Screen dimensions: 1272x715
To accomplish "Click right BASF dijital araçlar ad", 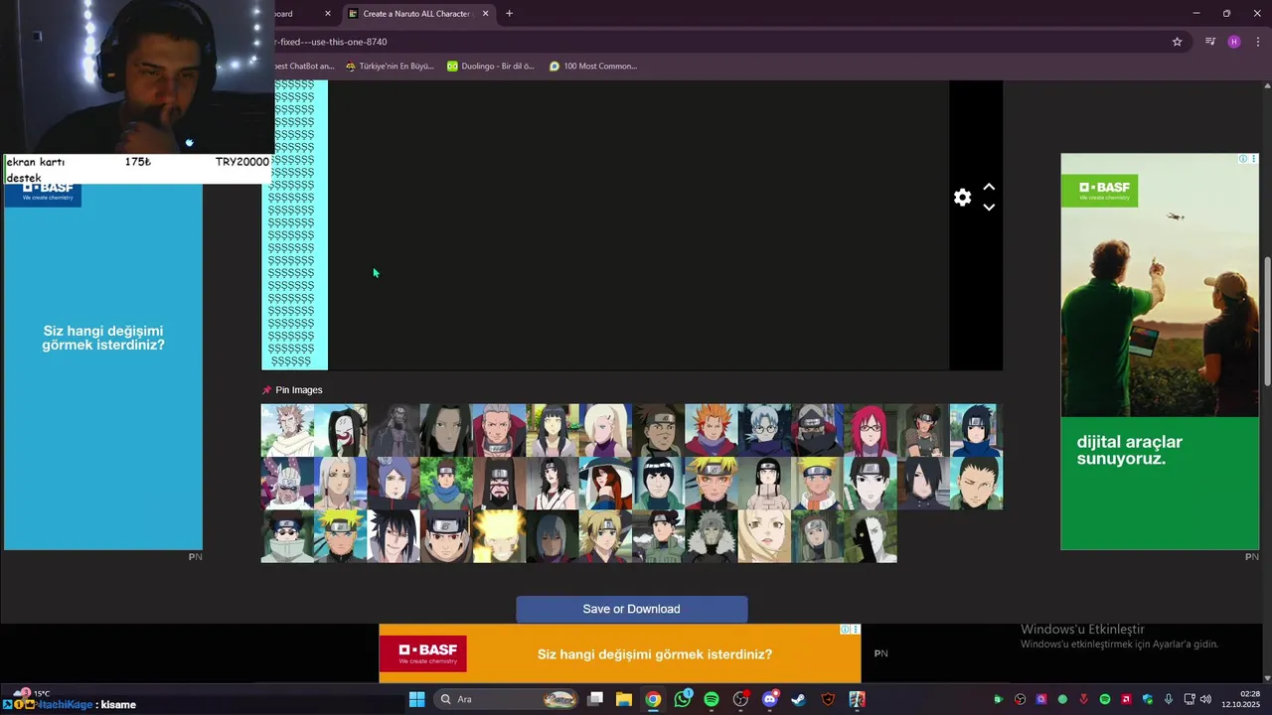I will pos(1160,352).
